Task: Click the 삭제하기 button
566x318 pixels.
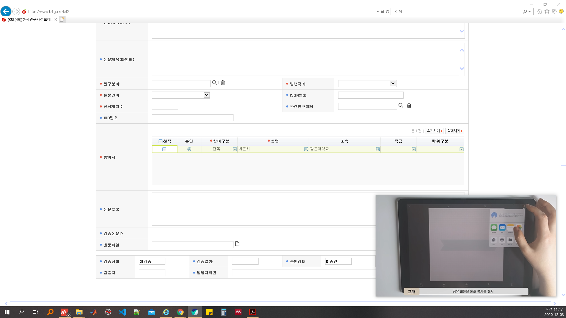Action: tap(455, 131)
